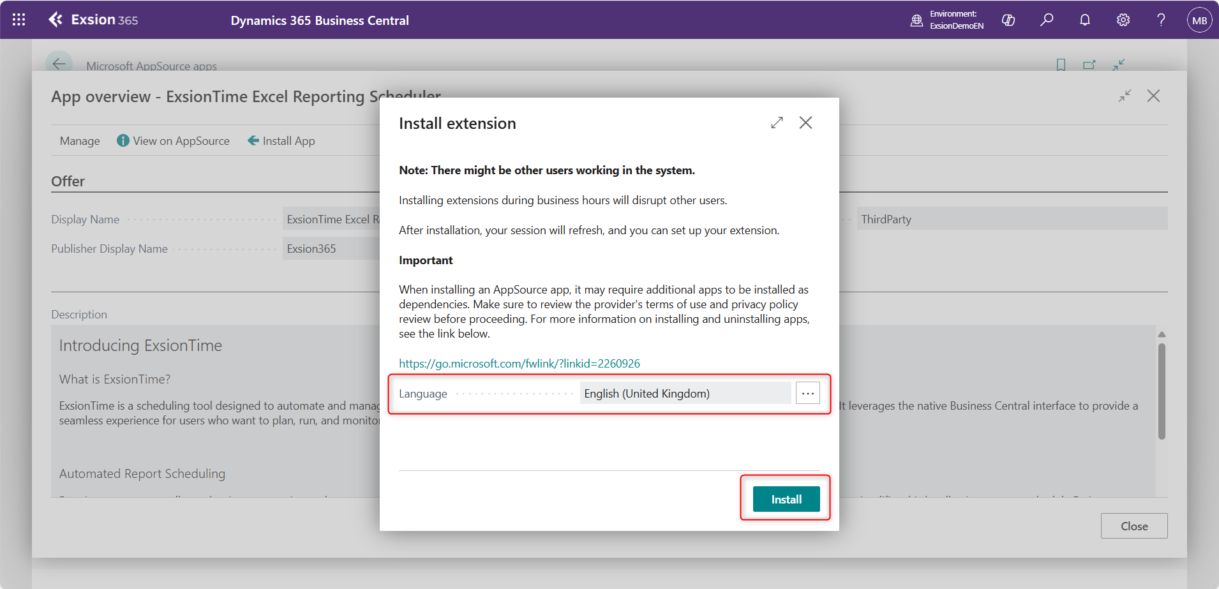The image size is (1219, 589).
Task: Open the help question mark
Action: tap(1162, 20)
